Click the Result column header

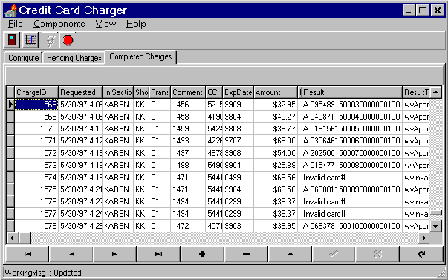352,93
